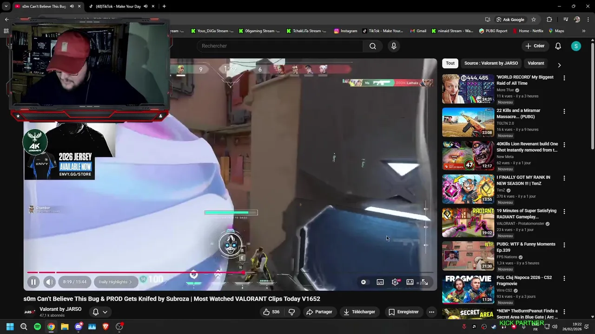Dislike this video
This screenshot has height=334, width=595.
point(291,312)
